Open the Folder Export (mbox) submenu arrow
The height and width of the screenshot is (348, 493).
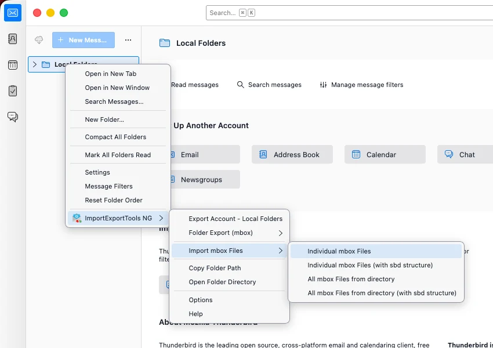click(x=281, y=233)
